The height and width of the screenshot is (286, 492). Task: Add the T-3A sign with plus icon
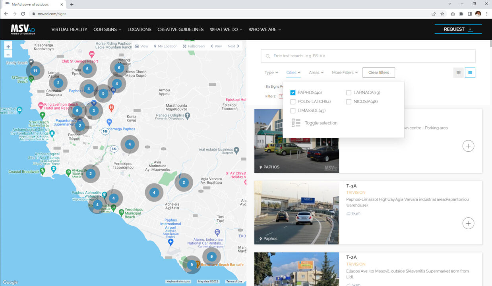pos(468,223)
